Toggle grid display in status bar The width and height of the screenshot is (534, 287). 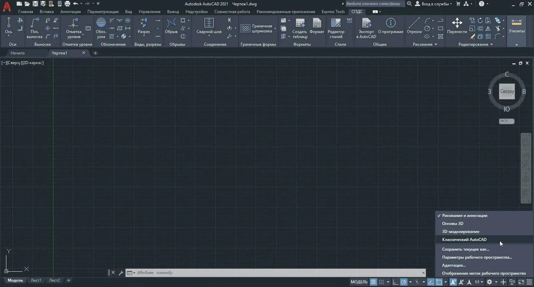coord(373,282)
